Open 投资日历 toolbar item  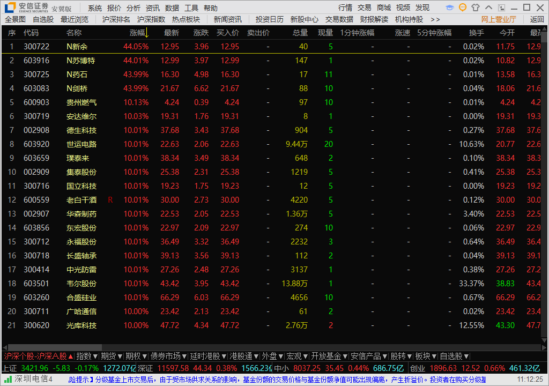click(x=269, y=20)
